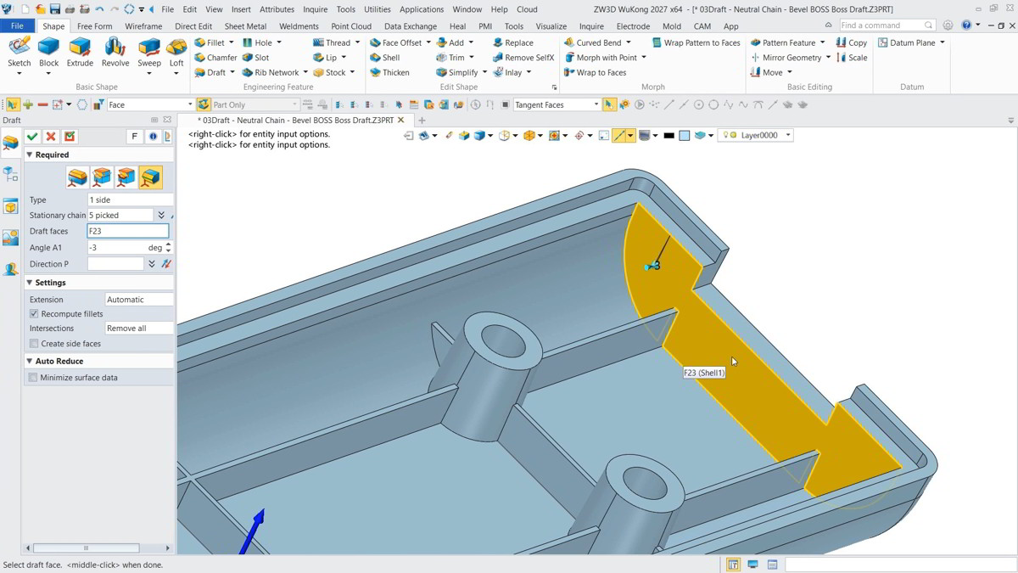Select the Loft tool
This screenshot has height=573, width=1018.
(176, 52)
